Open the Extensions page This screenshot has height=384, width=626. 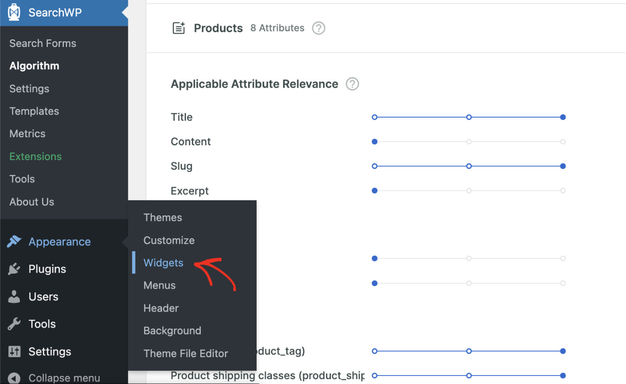tap(35, 156)
